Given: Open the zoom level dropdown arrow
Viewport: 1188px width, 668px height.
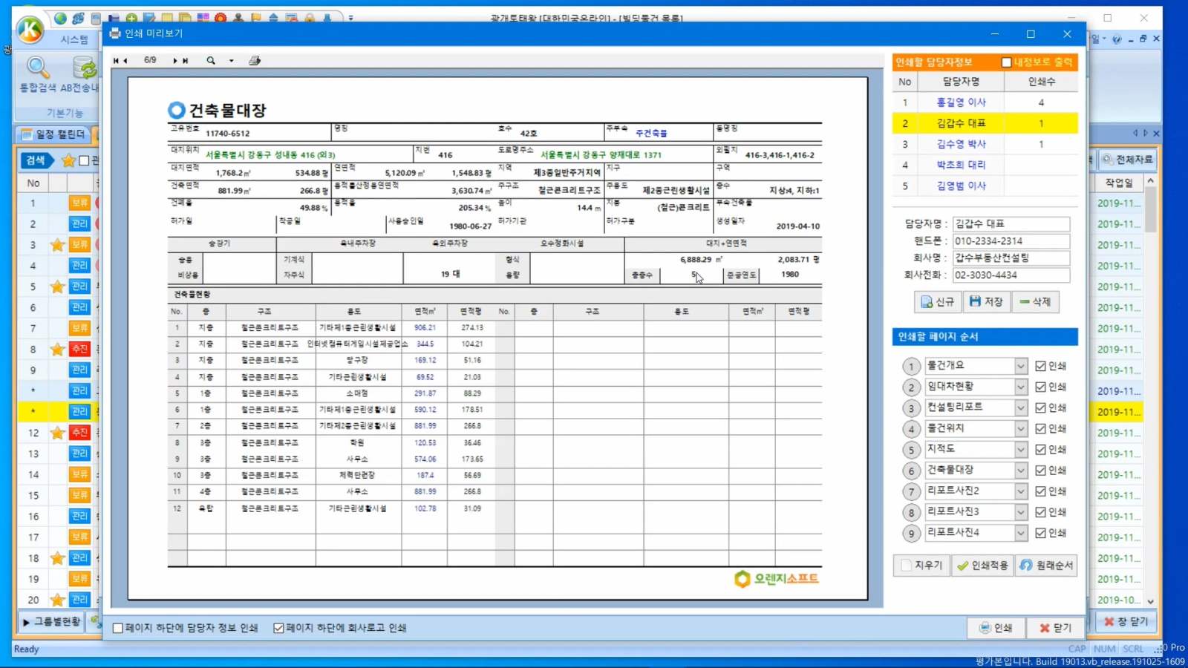Looking at the screenshot, I should pyautogui.click(x=231, y=61).
